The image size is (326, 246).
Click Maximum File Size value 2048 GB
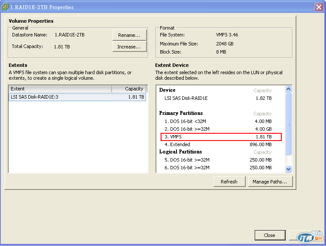[225, 44]
